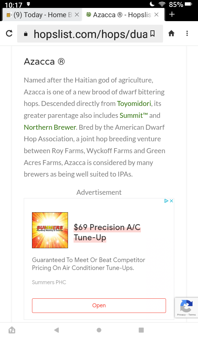
Task: Tap the Android back navigation triangle
Action: coord(56,330)
